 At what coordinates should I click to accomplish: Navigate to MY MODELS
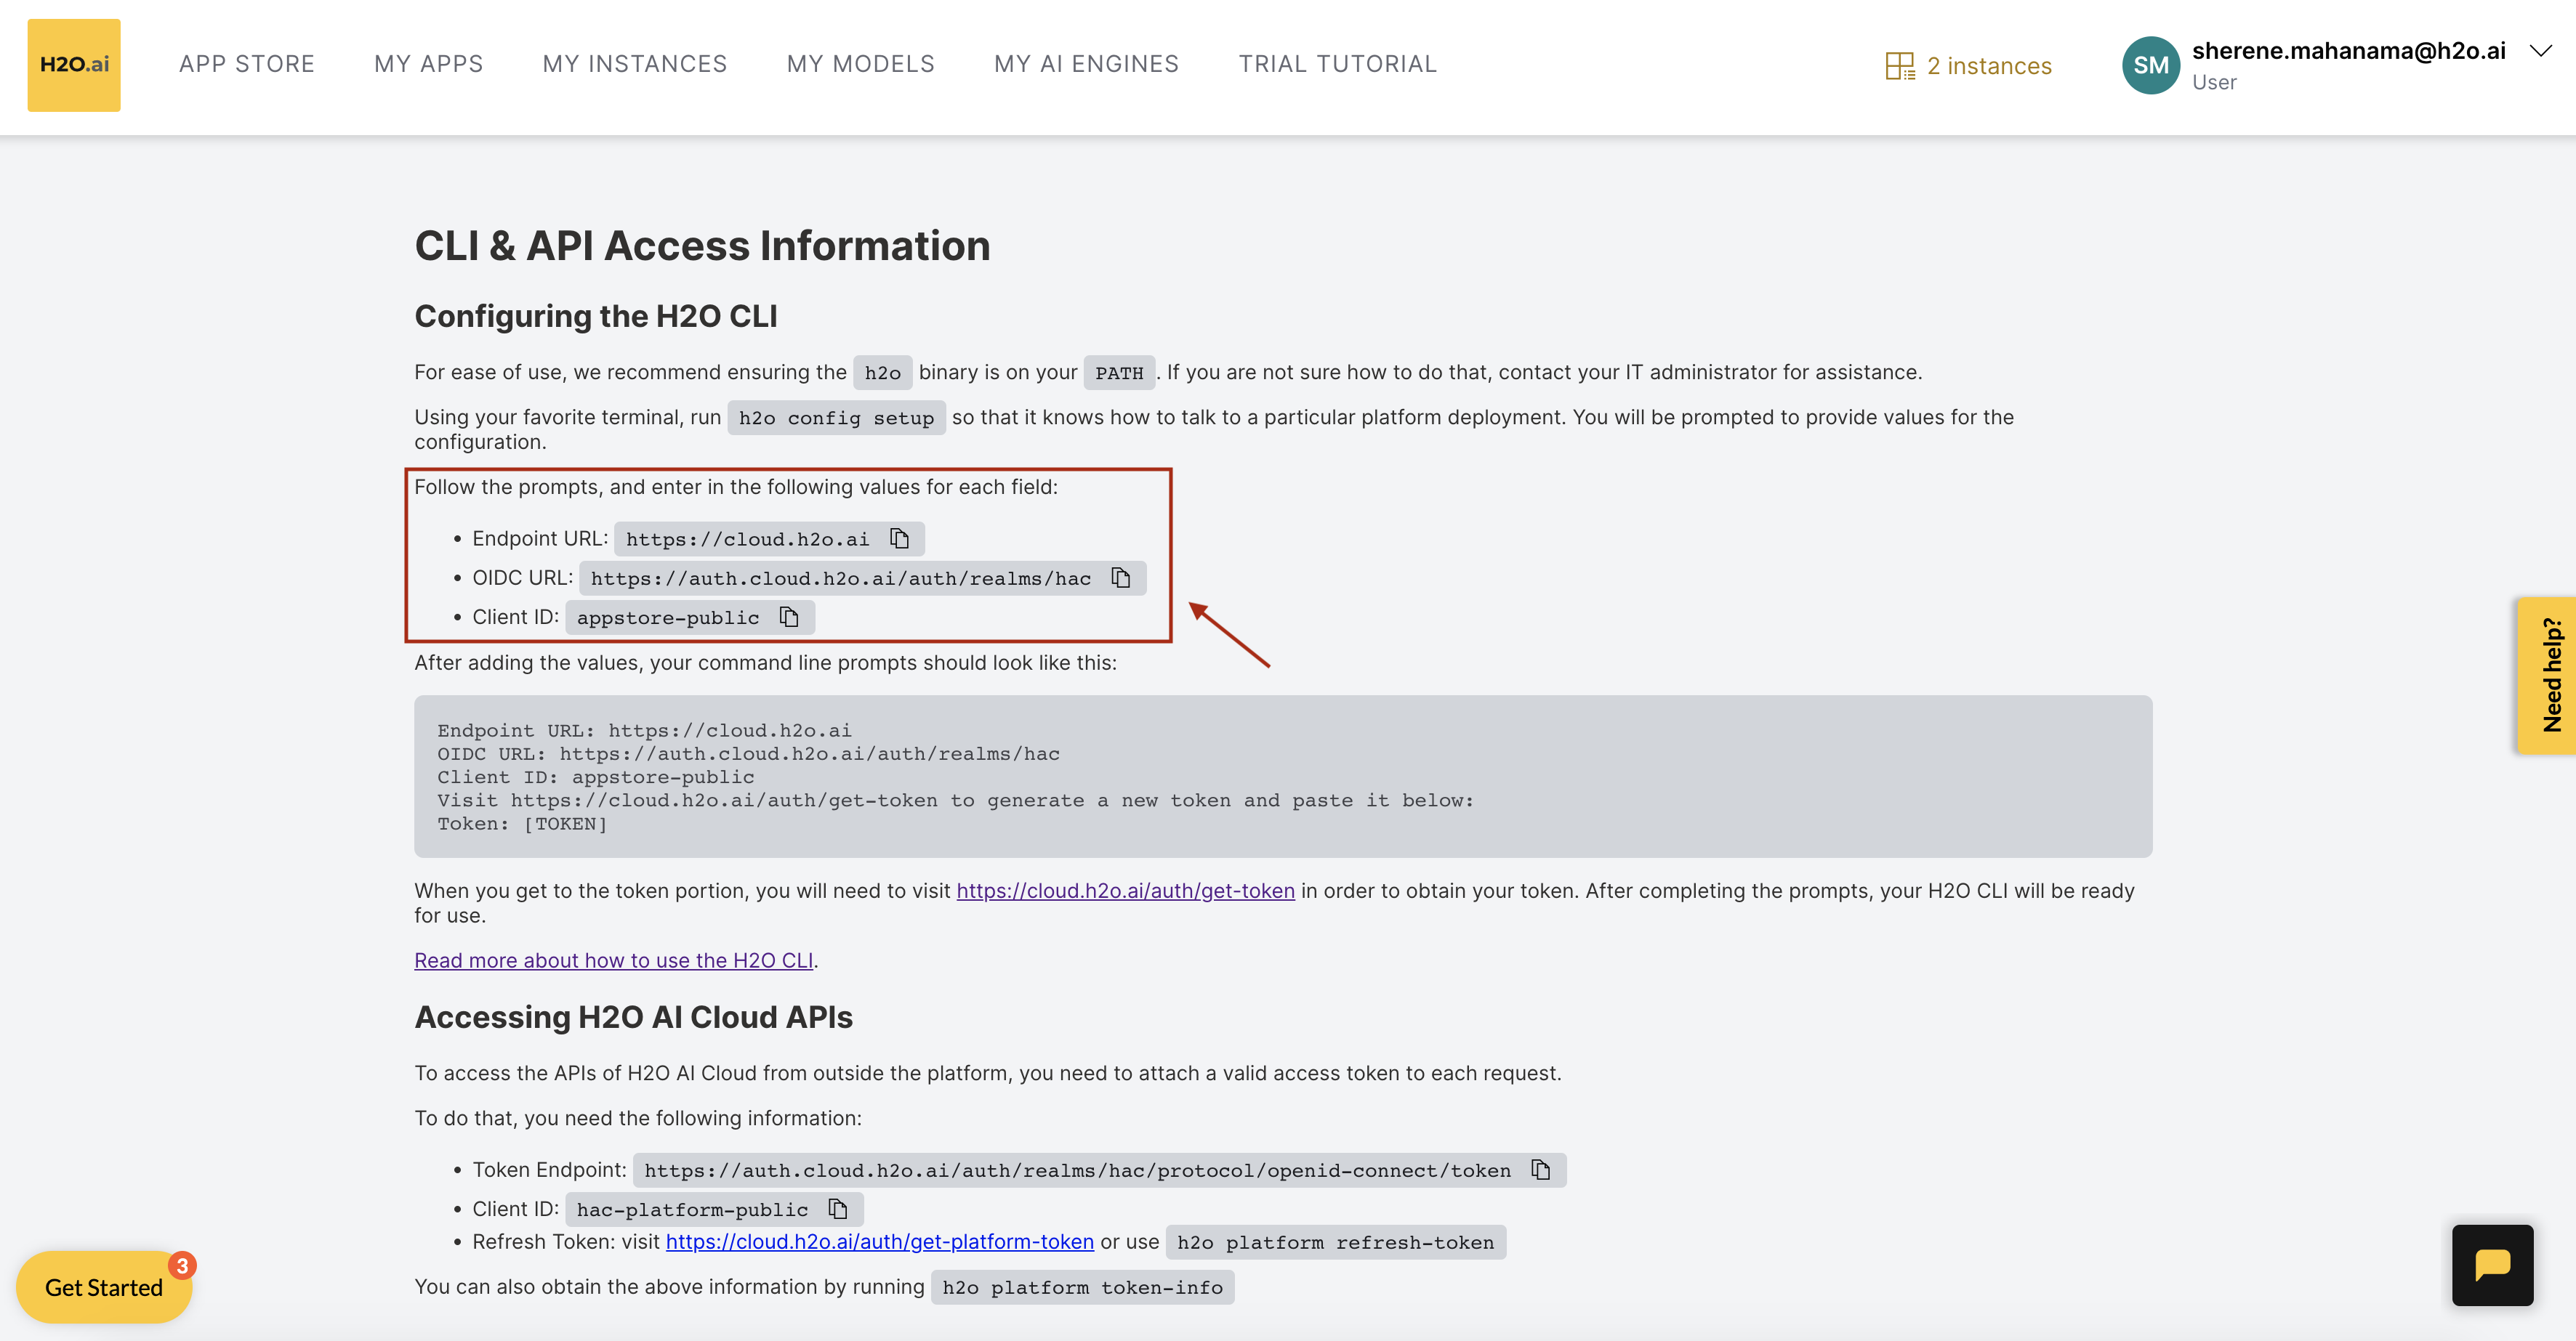coord(861,64)
